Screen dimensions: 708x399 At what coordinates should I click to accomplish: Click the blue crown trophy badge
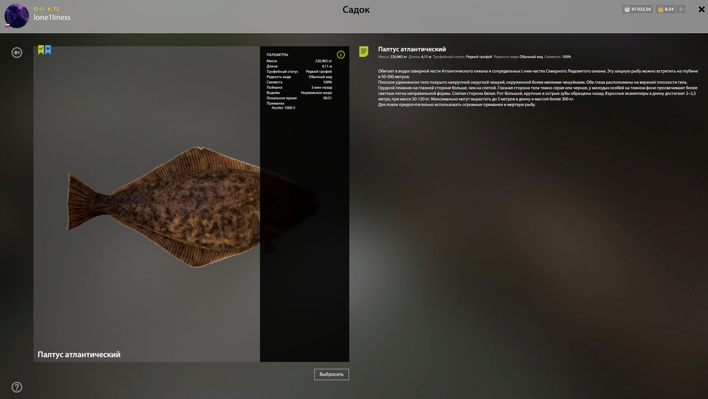[48, 50]
